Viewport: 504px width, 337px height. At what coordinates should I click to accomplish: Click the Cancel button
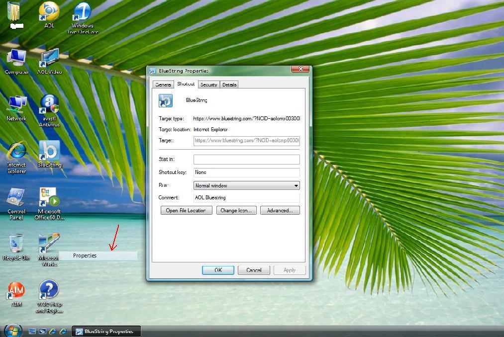point(254,270)
